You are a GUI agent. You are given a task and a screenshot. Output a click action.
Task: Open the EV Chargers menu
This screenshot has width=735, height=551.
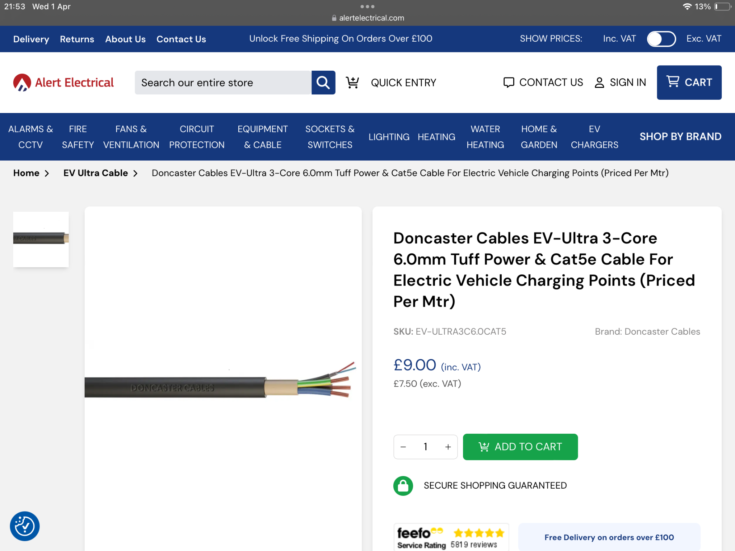594,137
